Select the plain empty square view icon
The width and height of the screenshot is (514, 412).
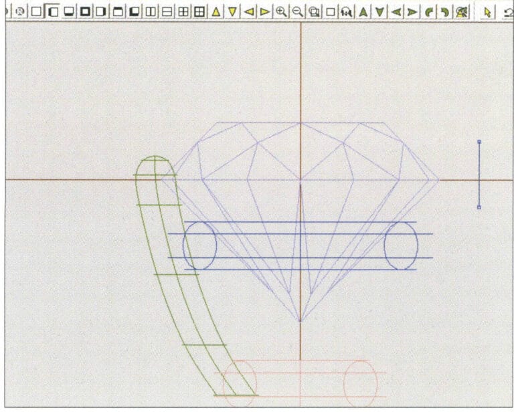pos(36,12)
